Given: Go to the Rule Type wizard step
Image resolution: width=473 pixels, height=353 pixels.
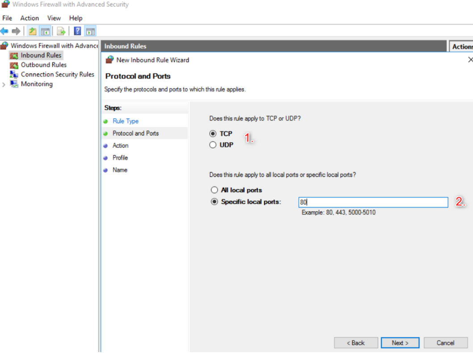Looking at the screenshot, I should pos(126,121).
